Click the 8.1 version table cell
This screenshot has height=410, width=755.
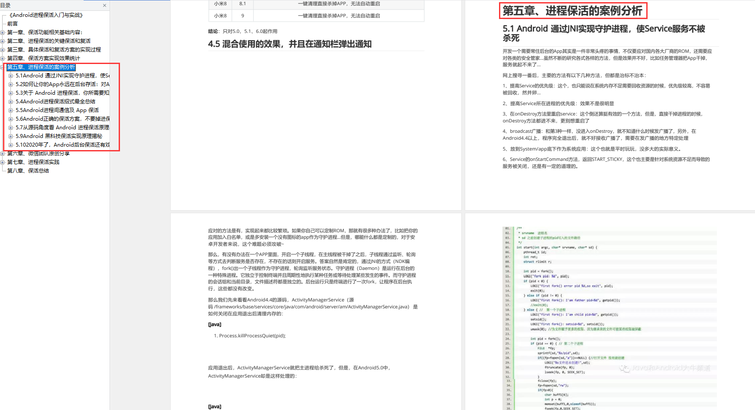coord(243,3)
